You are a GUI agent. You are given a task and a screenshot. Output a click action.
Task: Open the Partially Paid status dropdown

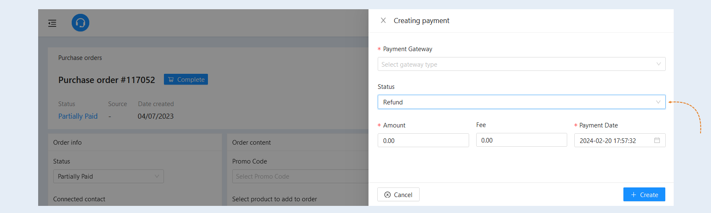click(x=108, y=177)
